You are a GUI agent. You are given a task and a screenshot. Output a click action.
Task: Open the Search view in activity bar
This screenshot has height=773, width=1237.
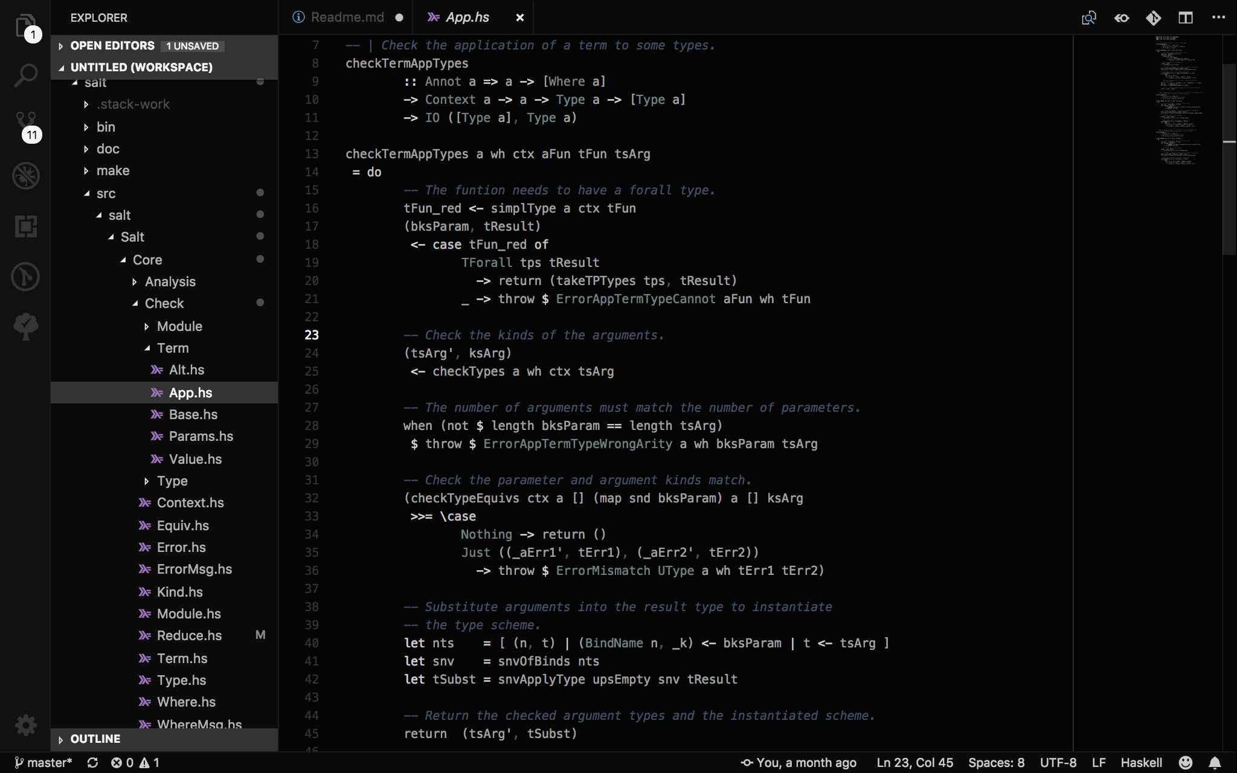(25, 76)
